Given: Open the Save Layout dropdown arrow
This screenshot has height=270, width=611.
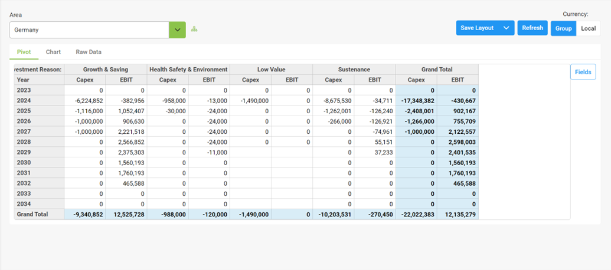Looking at the screenshot, I should pyautogui.click(x=507, y=28).
